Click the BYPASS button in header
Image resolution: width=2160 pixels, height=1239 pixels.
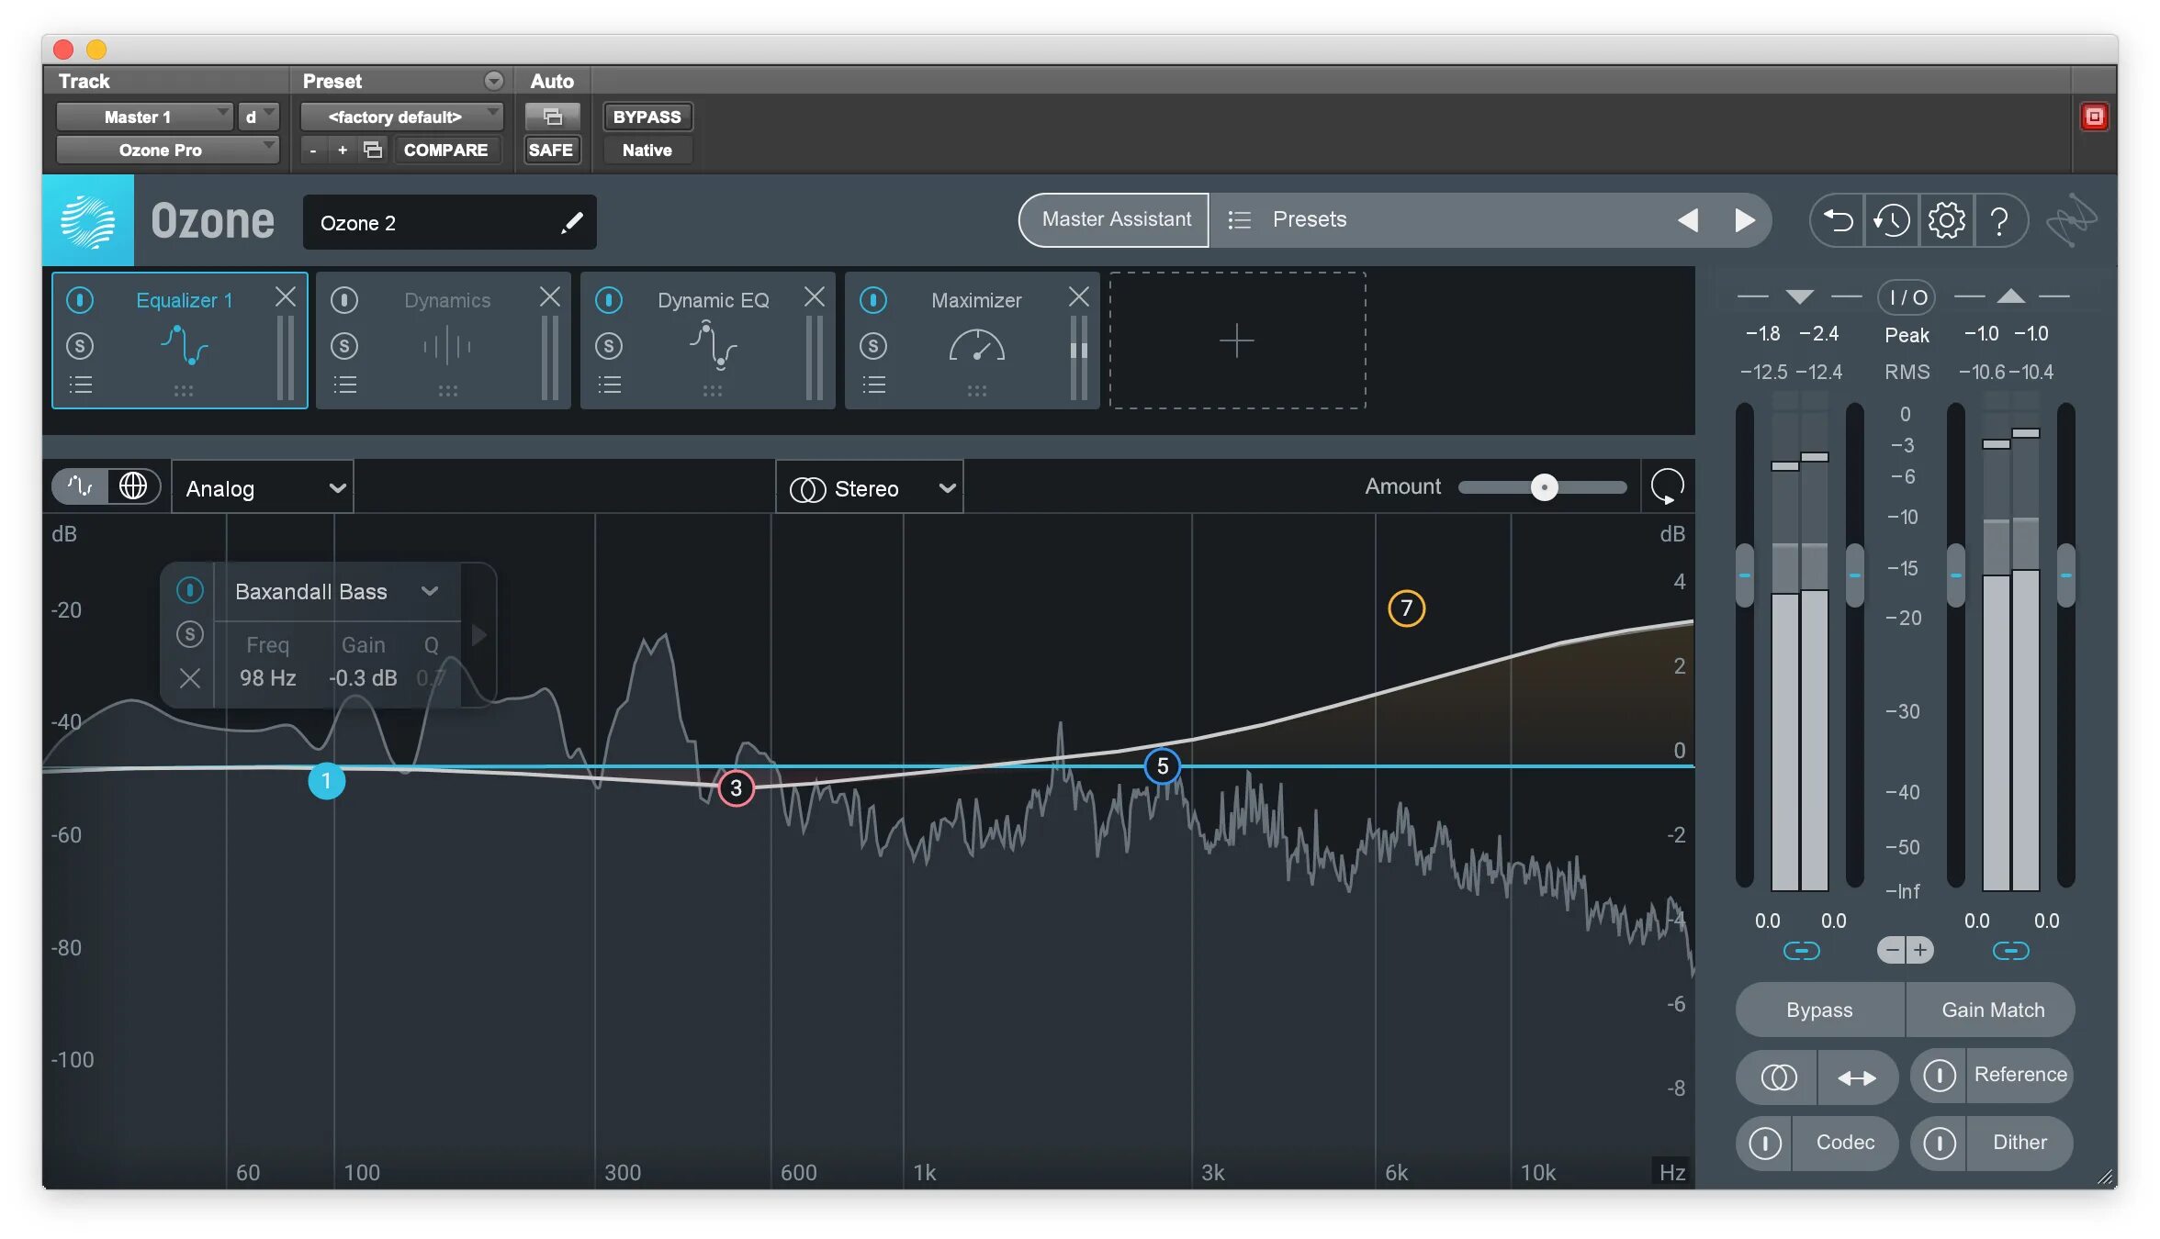(647, 117)
